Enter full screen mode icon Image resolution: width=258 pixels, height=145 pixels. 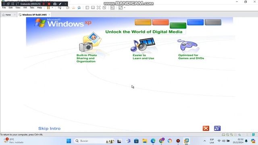pos(98,8)
